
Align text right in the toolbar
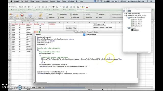click(46, 7)
